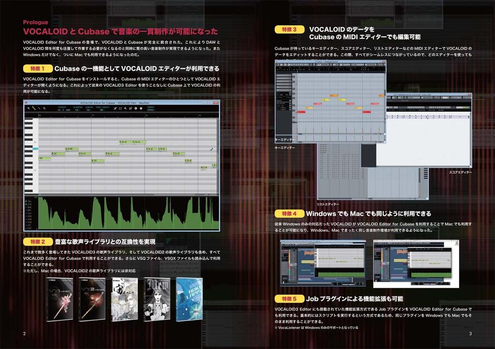495x349 pixels.
Task: Open the SINGER dropdown showing VY1V3
Action: pos(151,110)
